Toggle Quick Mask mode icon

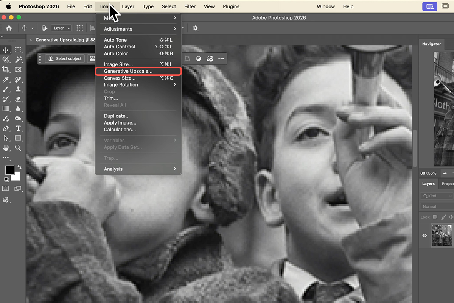click(6, 188)
